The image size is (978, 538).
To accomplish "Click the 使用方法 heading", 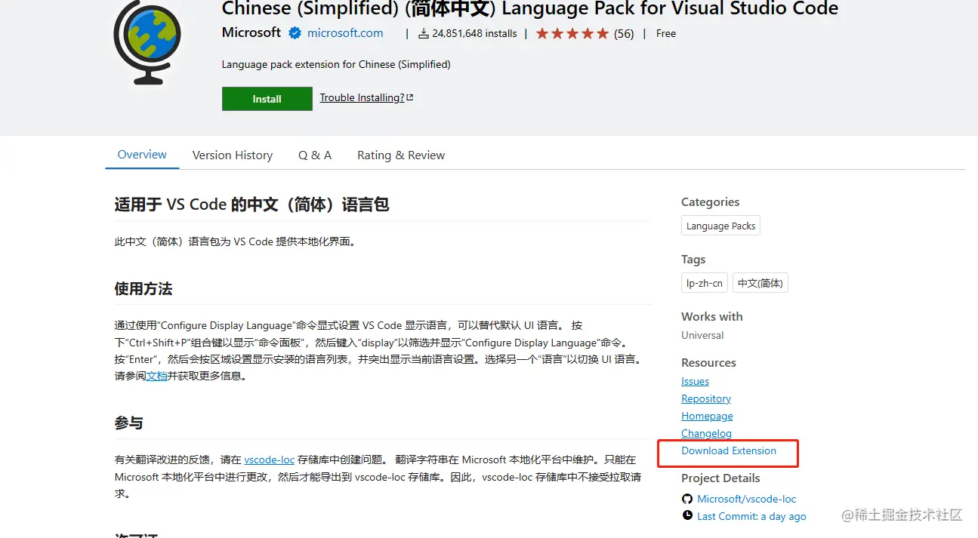I will click(x=143, y=289).
